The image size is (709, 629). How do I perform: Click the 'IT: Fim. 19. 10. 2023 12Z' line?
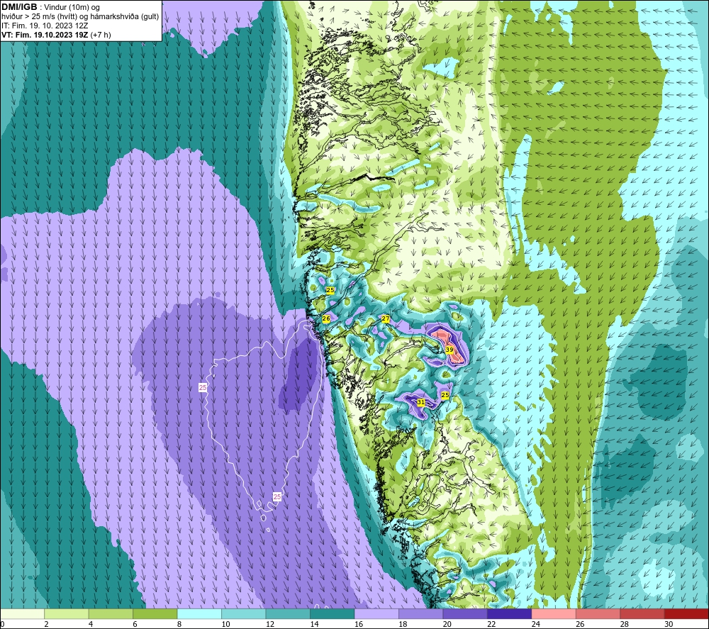pos(45,26)
